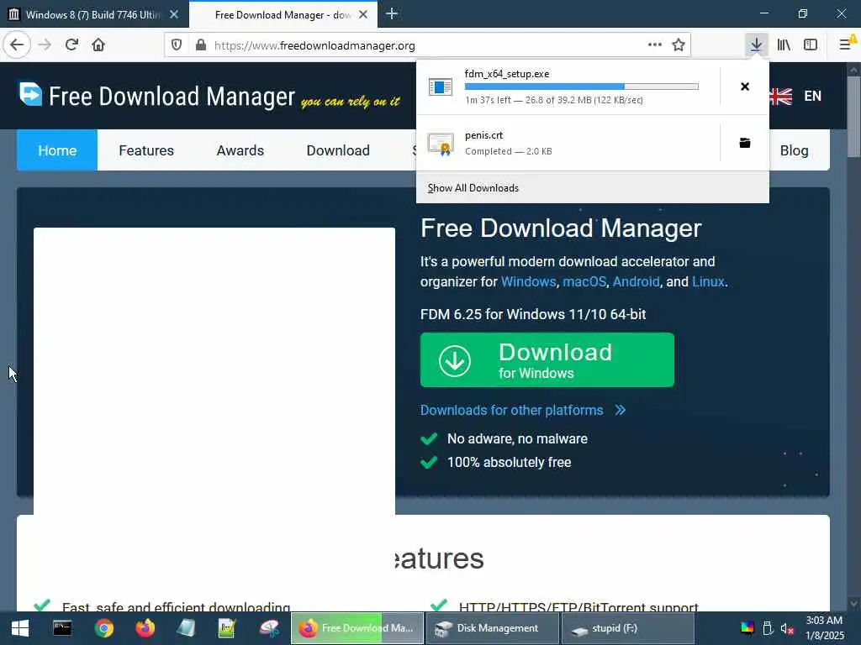The height and width of the screenshot is (645, 861).
Task: Click the muted volume tray icon
Action: [x=787, y=628]
